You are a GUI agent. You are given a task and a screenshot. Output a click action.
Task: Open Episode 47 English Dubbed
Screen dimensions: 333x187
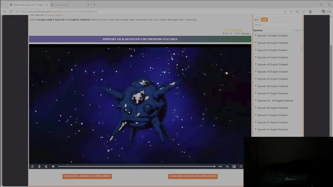click(273, 94)
